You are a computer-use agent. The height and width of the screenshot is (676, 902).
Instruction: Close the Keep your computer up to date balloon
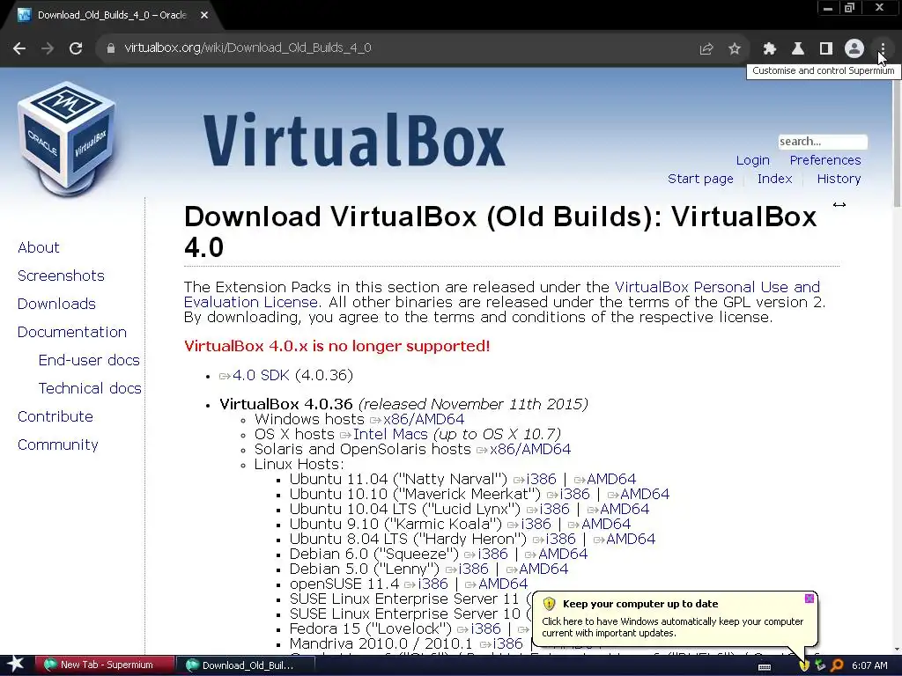(x=809, y=599)
